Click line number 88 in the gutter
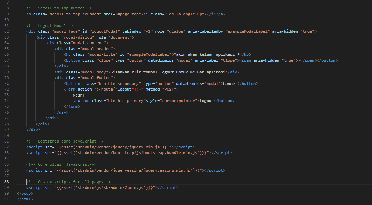 tap(7, 182)
